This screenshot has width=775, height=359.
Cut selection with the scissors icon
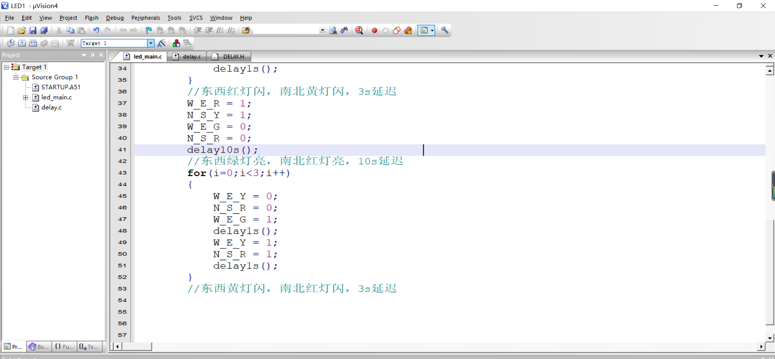tap(59, 30)
